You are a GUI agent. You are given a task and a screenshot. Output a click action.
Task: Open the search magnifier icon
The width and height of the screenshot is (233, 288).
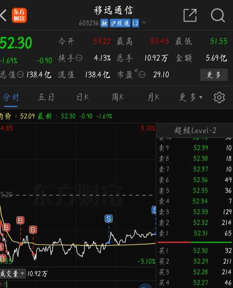coord(218,15)
